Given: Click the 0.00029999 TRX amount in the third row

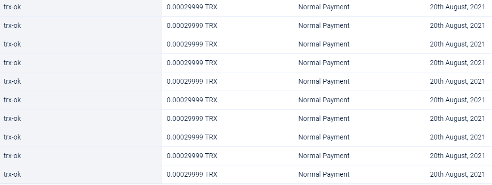Looking at the screenshot, I should (191, 44).
